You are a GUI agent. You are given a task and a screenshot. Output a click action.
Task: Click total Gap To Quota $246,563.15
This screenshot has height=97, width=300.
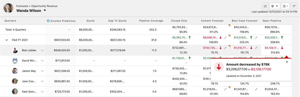pyautogui.click(x=117, y=30)
